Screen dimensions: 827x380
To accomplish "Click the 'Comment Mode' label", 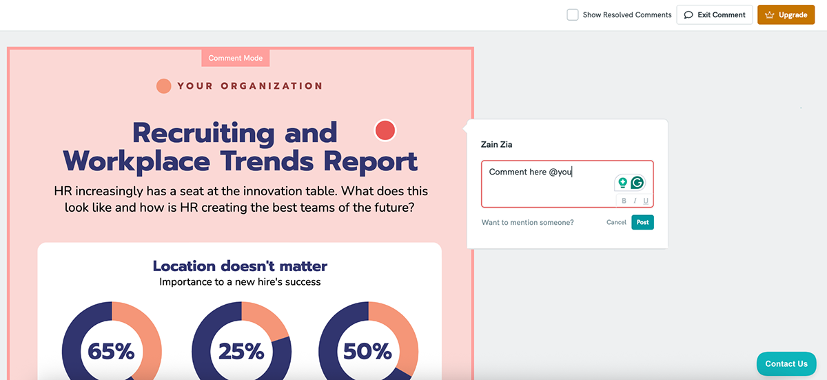I will point(236,58).
